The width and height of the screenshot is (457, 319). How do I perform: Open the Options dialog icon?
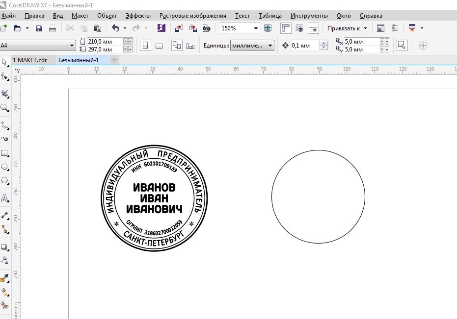(394, 28)
